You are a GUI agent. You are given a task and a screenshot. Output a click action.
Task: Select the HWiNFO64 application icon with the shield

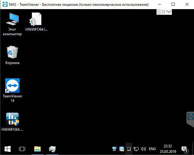(x=12, y=122)
